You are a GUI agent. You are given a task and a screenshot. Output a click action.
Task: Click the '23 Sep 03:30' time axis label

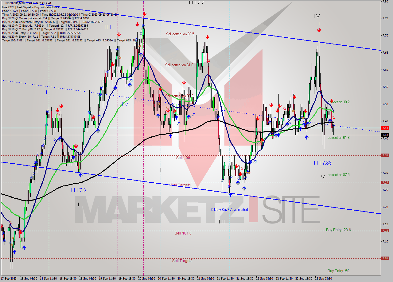(323, 279)
